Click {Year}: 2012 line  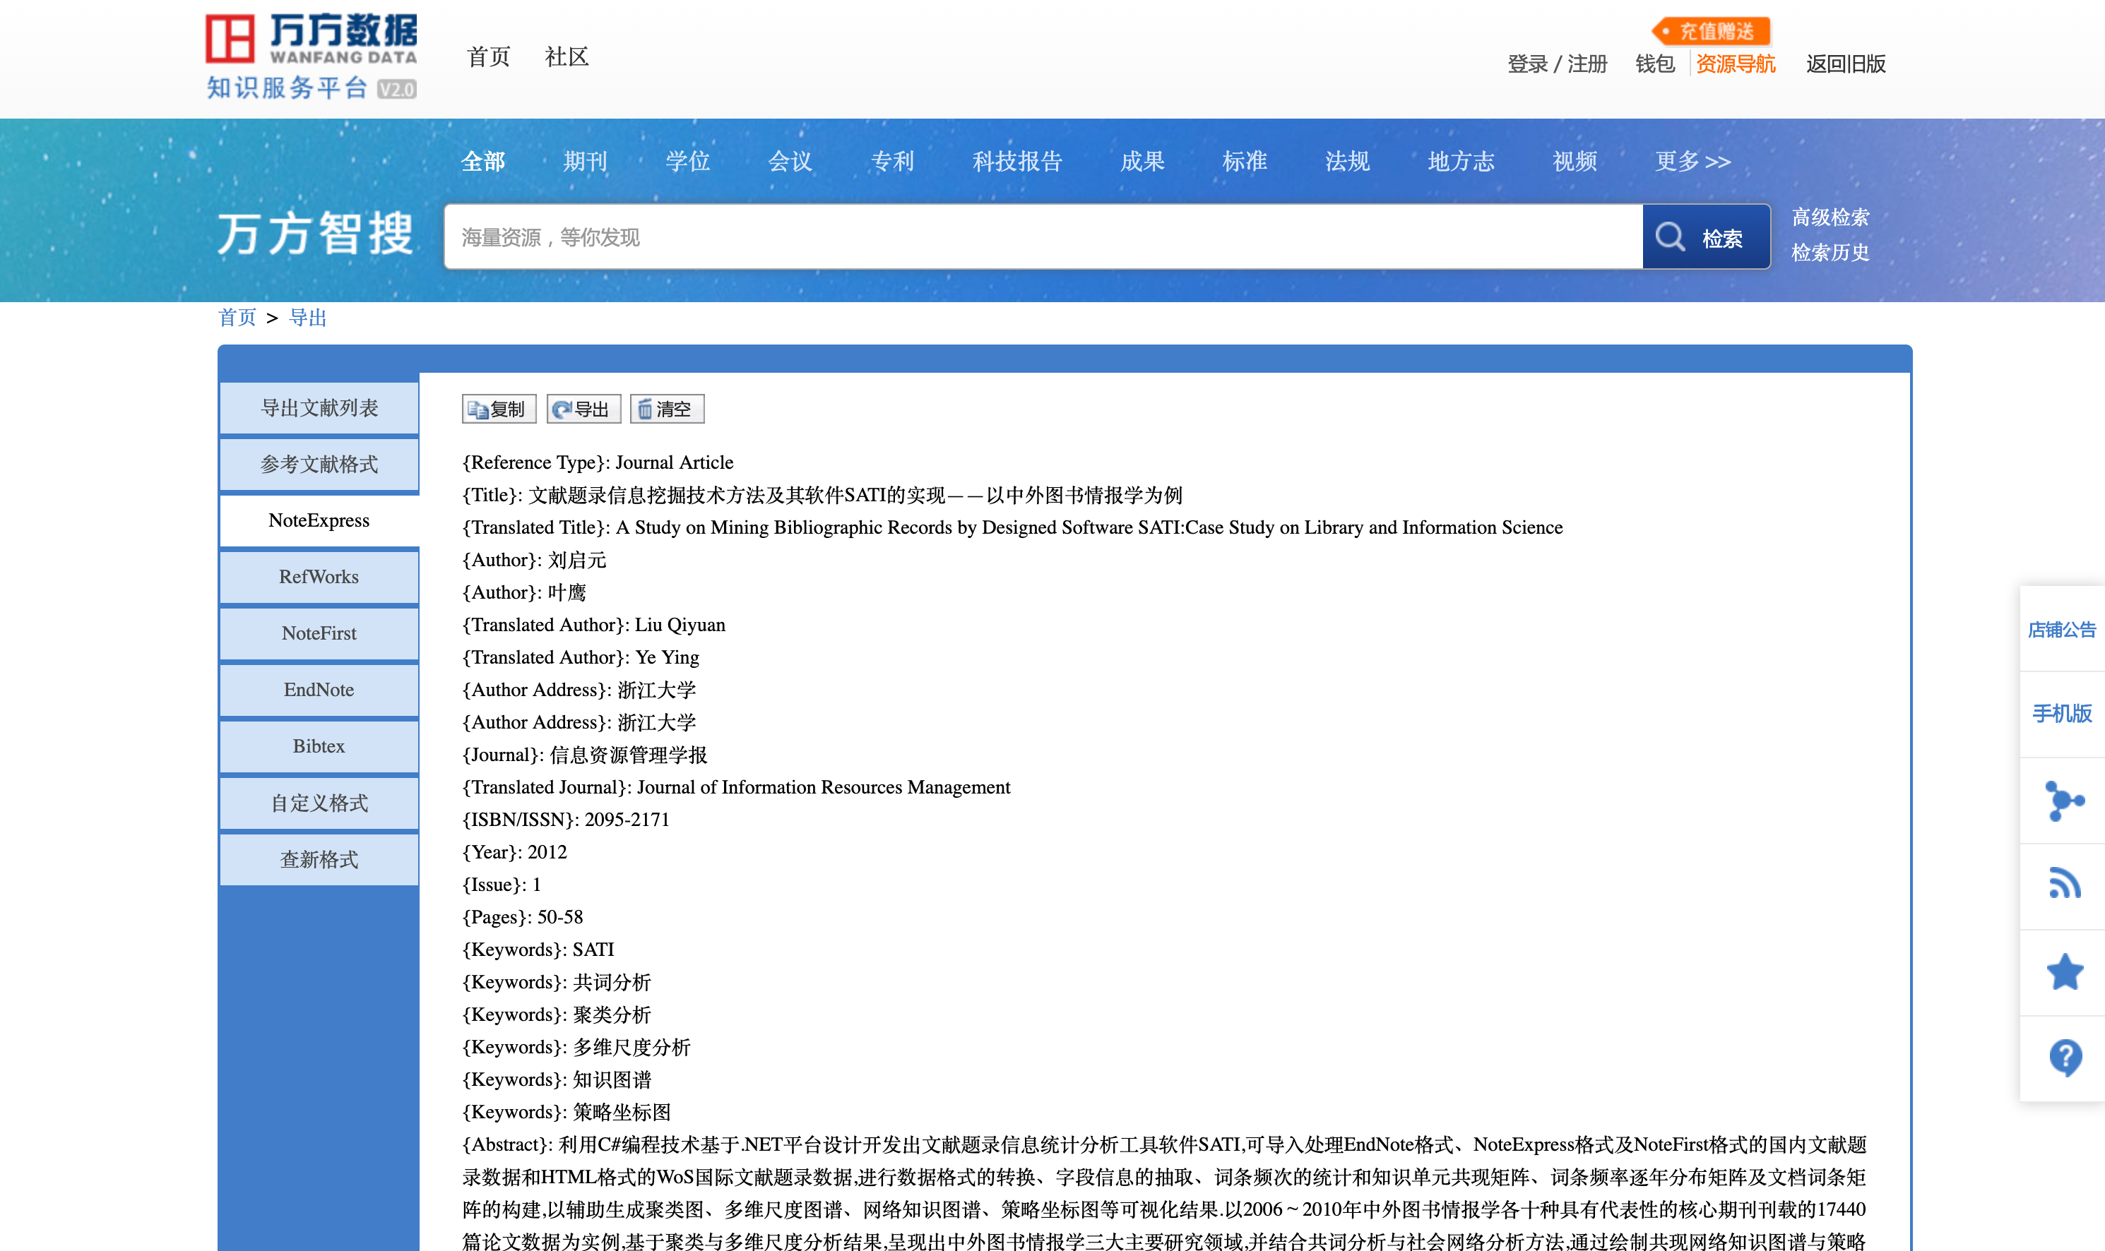point(514,852)
